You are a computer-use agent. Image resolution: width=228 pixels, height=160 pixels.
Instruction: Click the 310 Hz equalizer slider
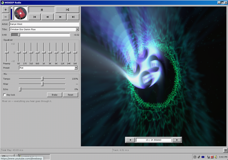(31, 52)
